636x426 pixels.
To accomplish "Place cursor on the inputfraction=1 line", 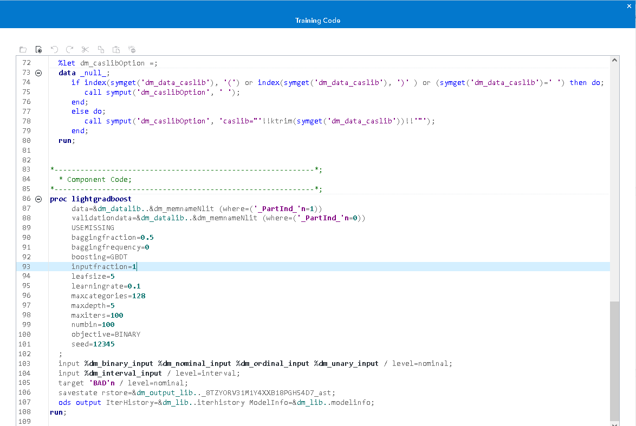I will click(x=104, y=266).
